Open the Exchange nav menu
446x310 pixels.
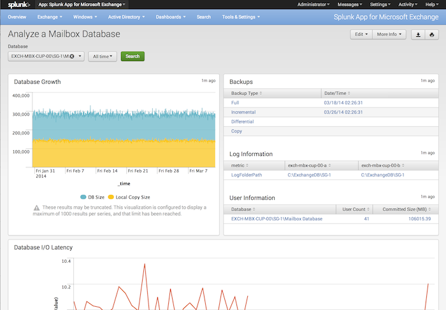(x=50, y=17)
